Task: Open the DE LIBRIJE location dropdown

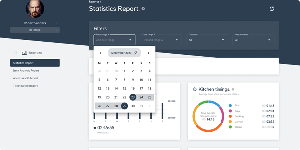Action: (35, 30)
